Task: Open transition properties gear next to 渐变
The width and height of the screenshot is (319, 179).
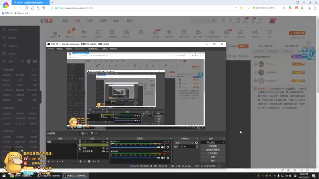Action: (197, 142)
